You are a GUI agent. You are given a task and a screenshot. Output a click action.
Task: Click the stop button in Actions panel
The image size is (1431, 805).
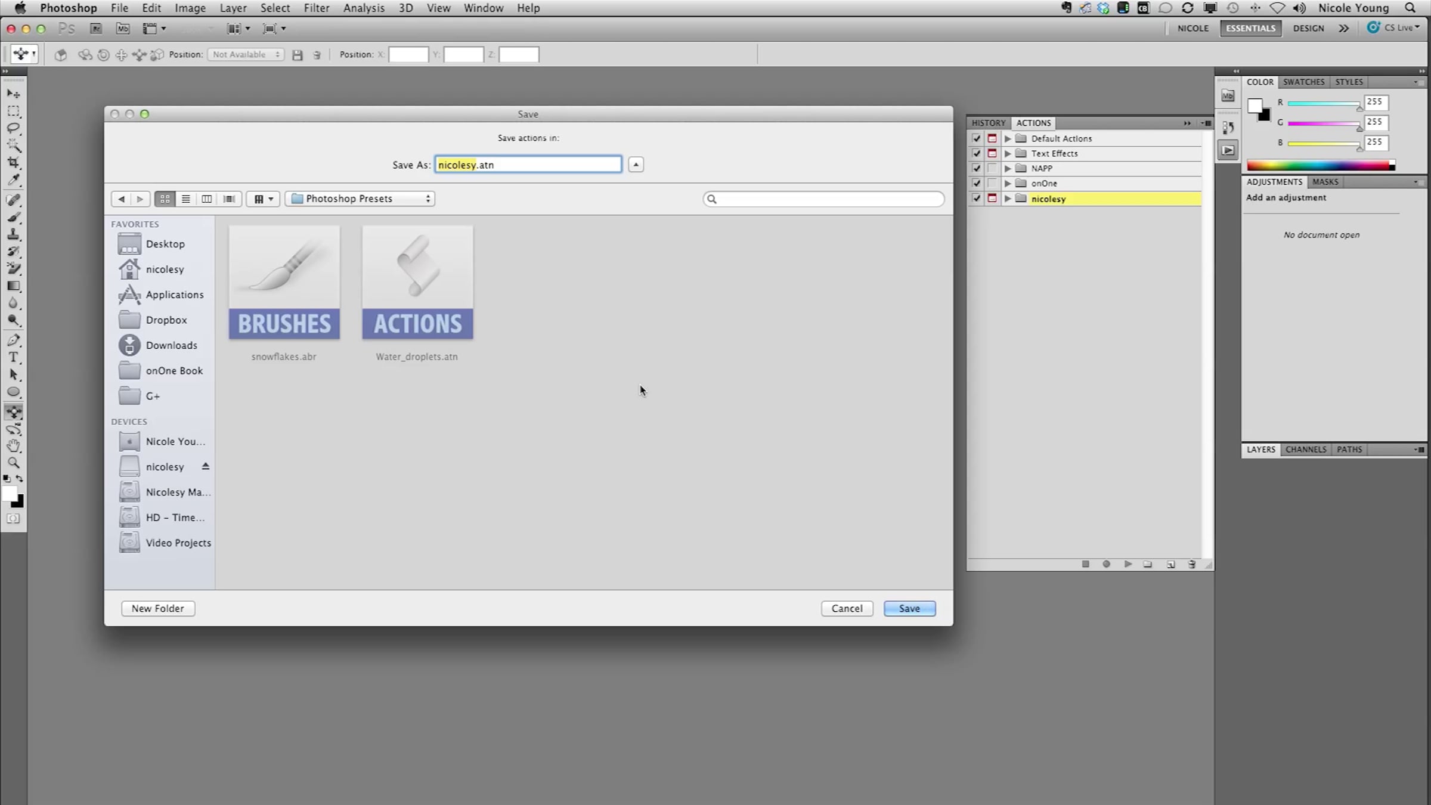coord(1086,564)
